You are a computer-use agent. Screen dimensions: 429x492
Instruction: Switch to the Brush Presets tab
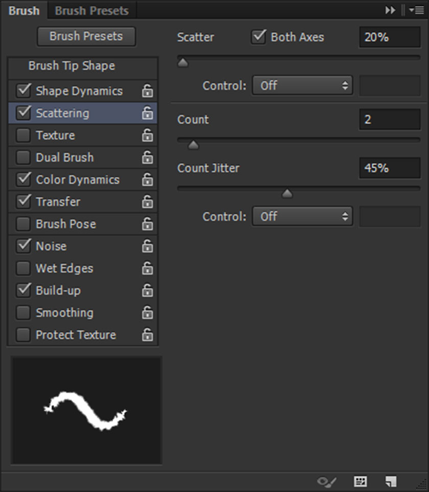click(x=92, y=10)
